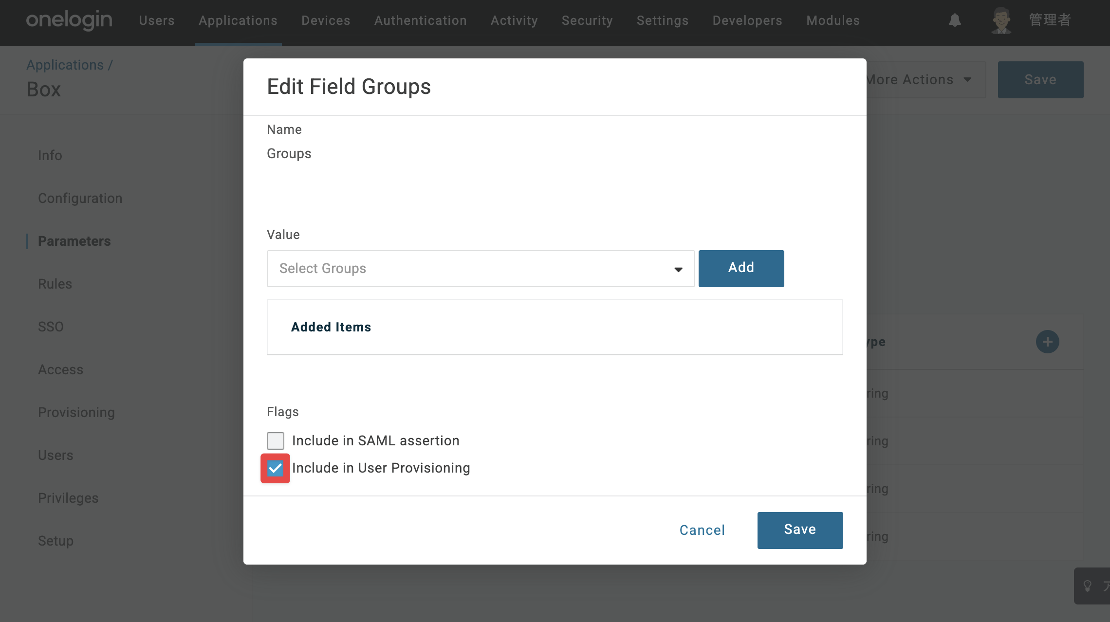This screenshot has height=622, width=1110.
Task: Click the admin user avatar
Action: click(1001, 20)
